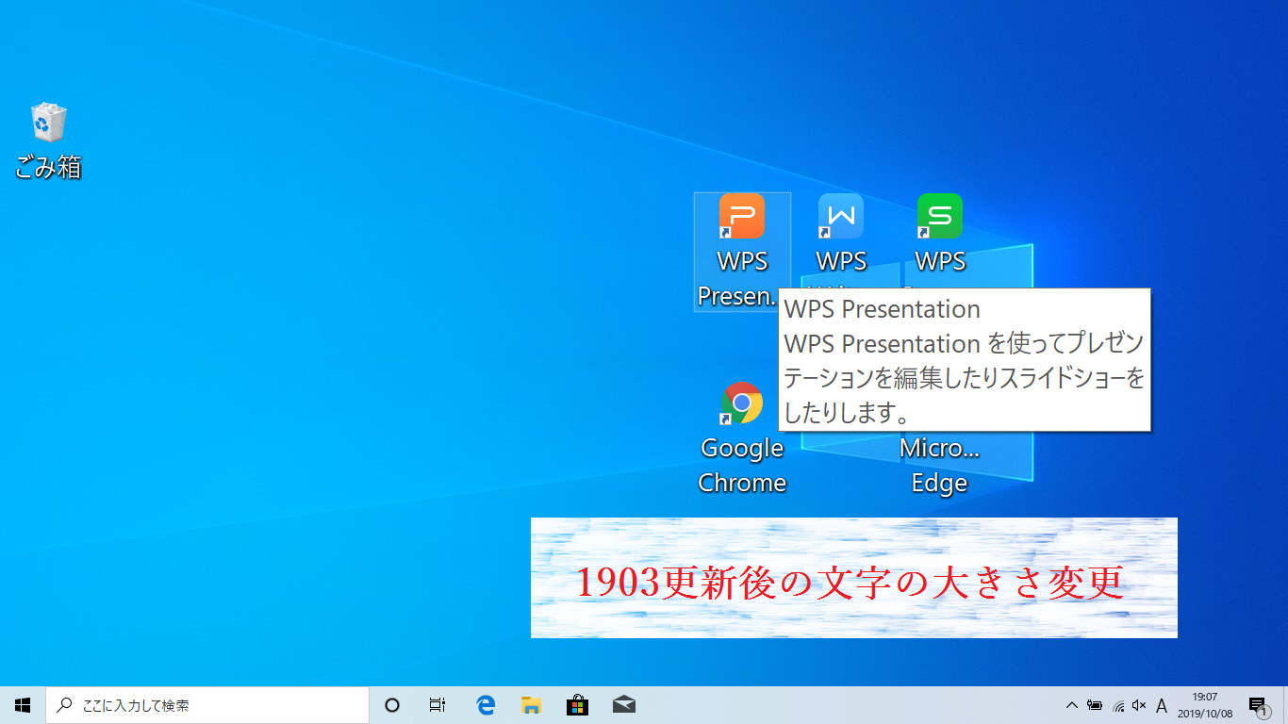The image size is (1288, 724).
Task: Select the Google Chrome desktop shortcut
Action: click(742, 438)
